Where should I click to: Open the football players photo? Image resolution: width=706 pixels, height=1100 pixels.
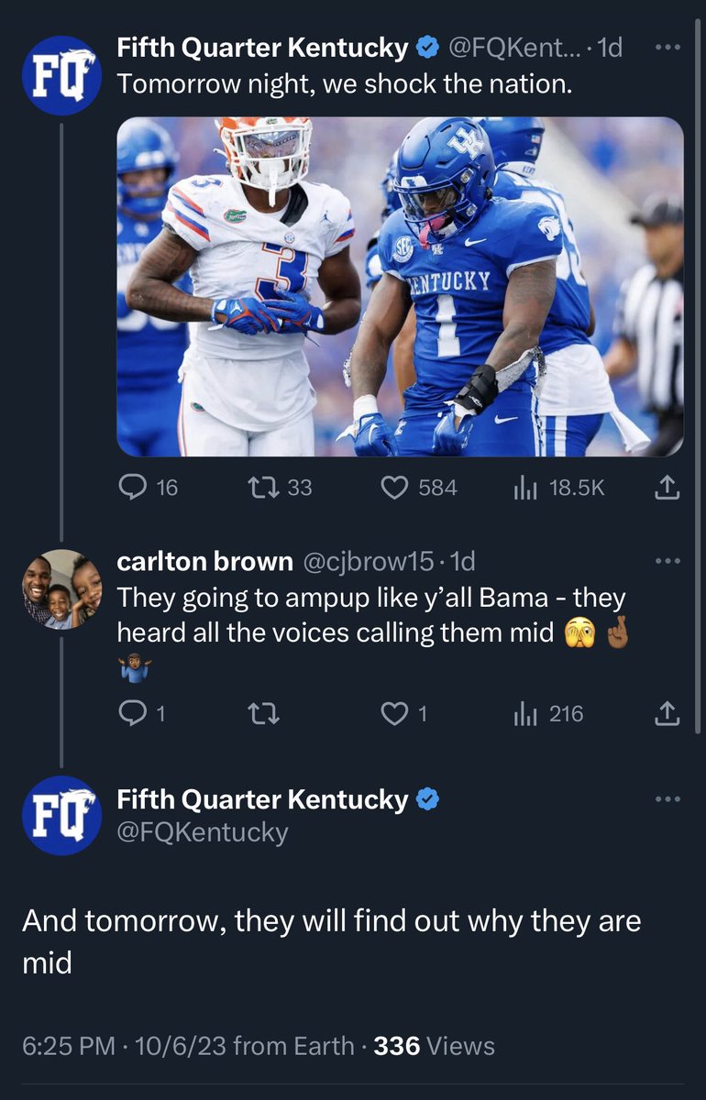click(400, 287)
